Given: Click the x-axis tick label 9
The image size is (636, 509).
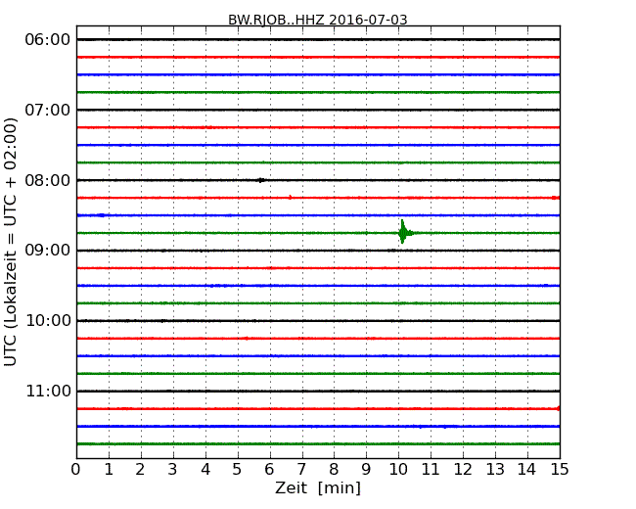Looking at the screenshot, I should pyautogui.click(x=366, y=470).
